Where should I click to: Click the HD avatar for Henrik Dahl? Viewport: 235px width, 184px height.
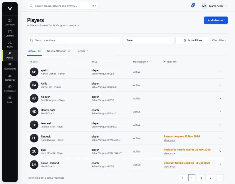tap(34, 112)
